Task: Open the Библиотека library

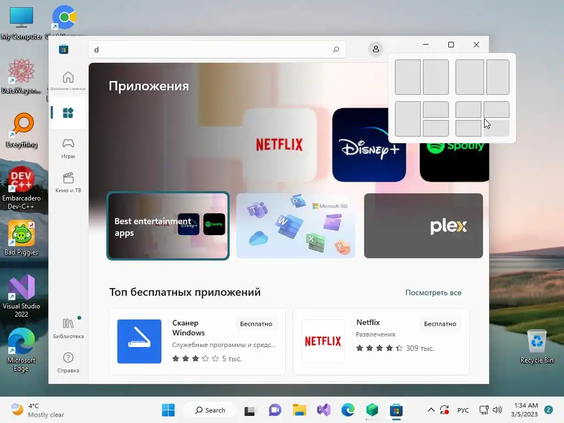Action: click(68, 328)
